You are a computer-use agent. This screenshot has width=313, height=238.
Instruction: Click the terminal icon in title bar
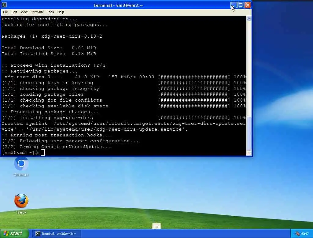pos(4,5)
